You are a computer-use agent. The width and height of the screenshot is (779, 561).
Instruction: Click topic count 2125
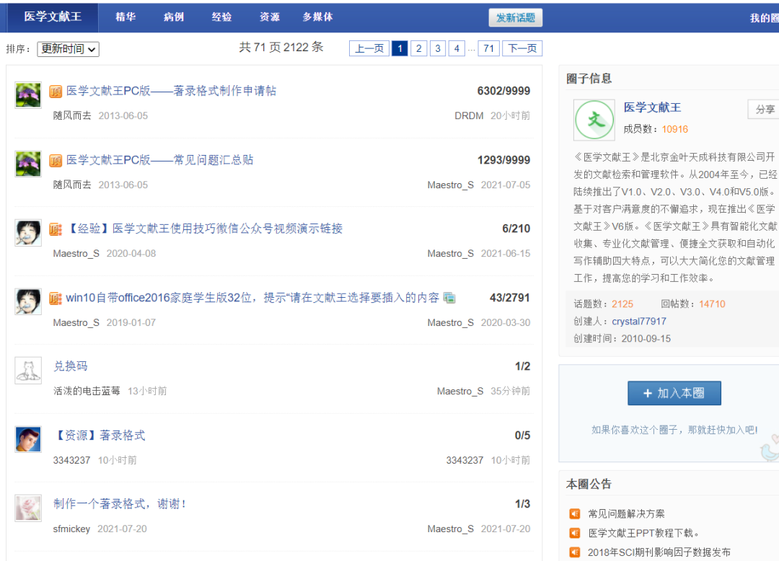click(622, 304)
